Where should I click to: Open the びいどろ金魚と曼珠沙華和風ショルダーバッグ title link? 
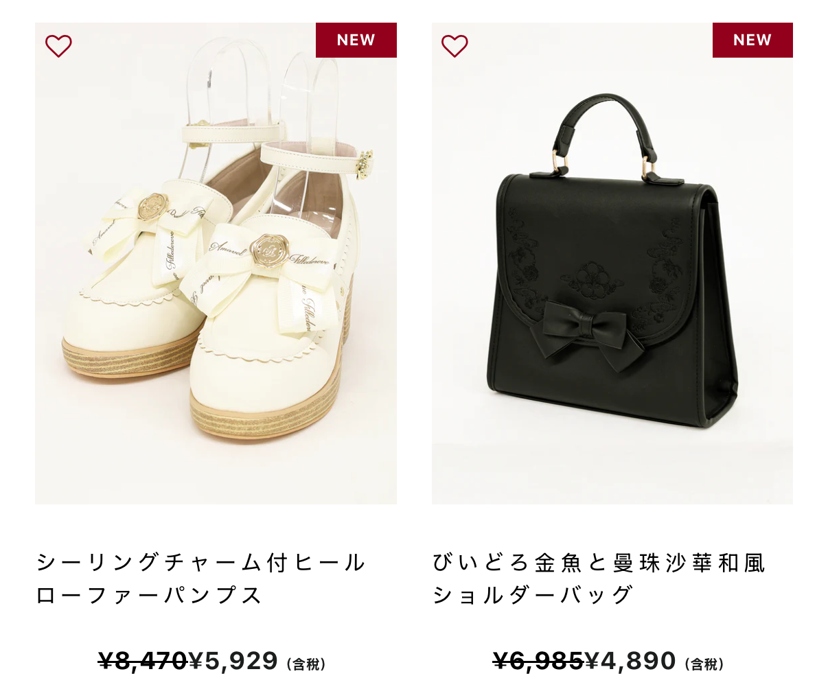[x=599, y=579]
